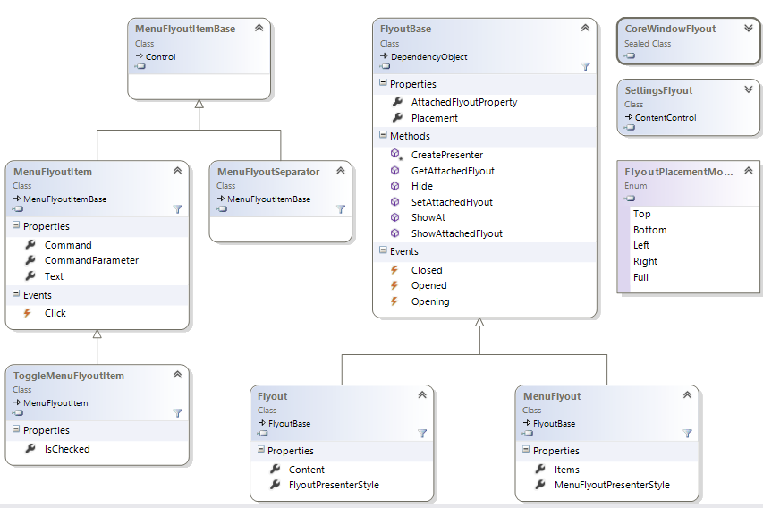Screen dimensions: 763x508
Task: Expand the SettingsFlyout class box
Action: (749, 89)
